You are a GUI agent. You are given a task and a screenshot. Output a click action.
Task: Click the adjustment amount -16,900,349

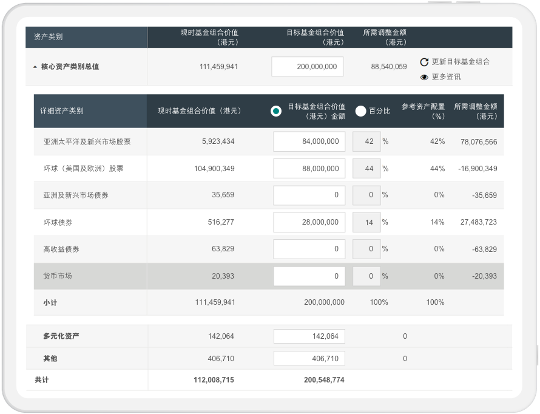(x=478, y=169)
